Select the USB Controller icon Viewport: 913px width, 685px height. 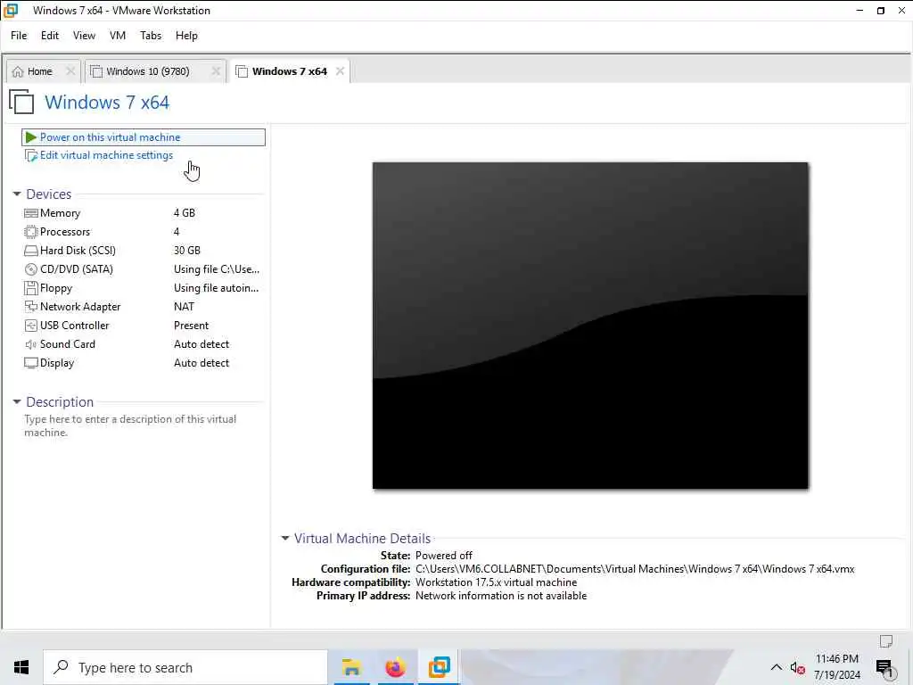31,326
